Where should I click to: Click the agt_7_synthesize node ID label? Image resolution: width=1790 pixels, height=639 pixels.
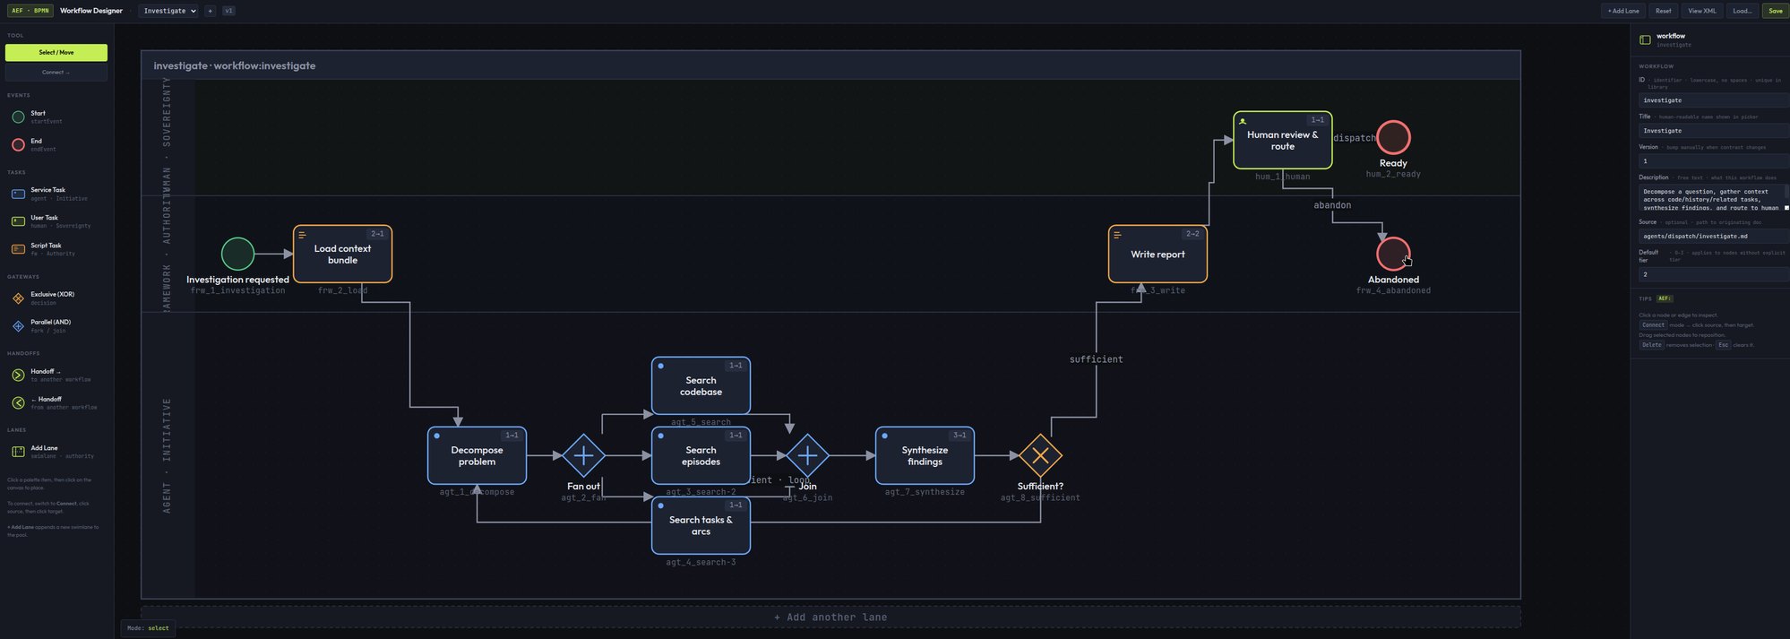pos(925,492)
